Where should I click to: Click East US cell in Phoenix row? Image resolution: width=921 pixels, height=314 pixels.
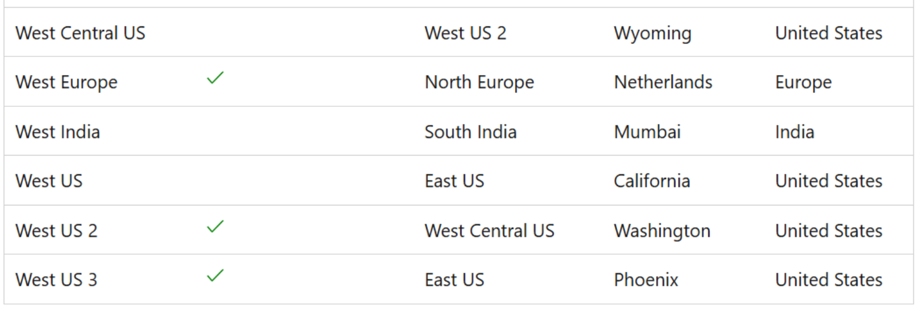pos(454,279)
